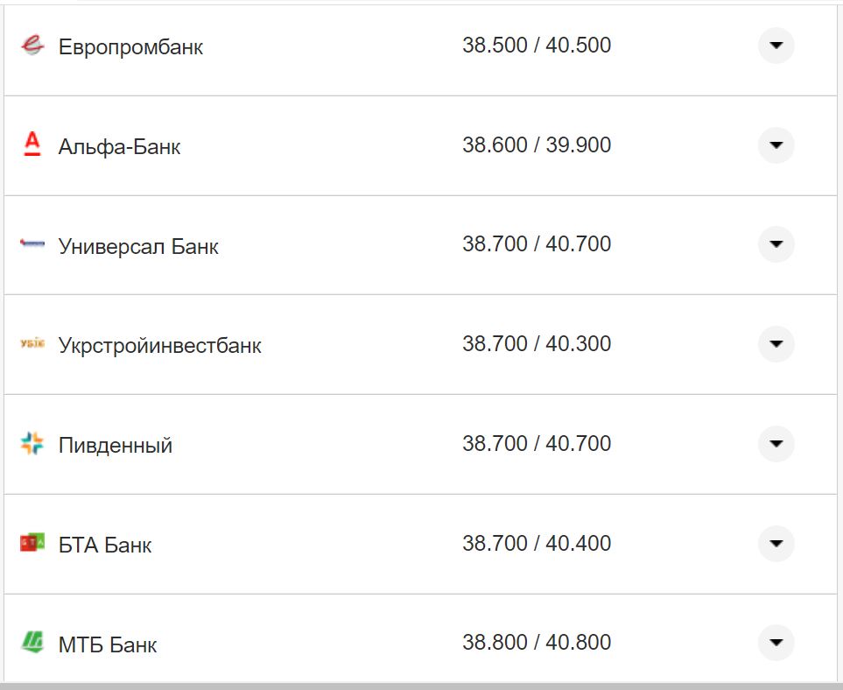This screenshot has height=690, width=843.
Task: Expand the БТА Банк row arrow
Action: [x=776, y=544]
